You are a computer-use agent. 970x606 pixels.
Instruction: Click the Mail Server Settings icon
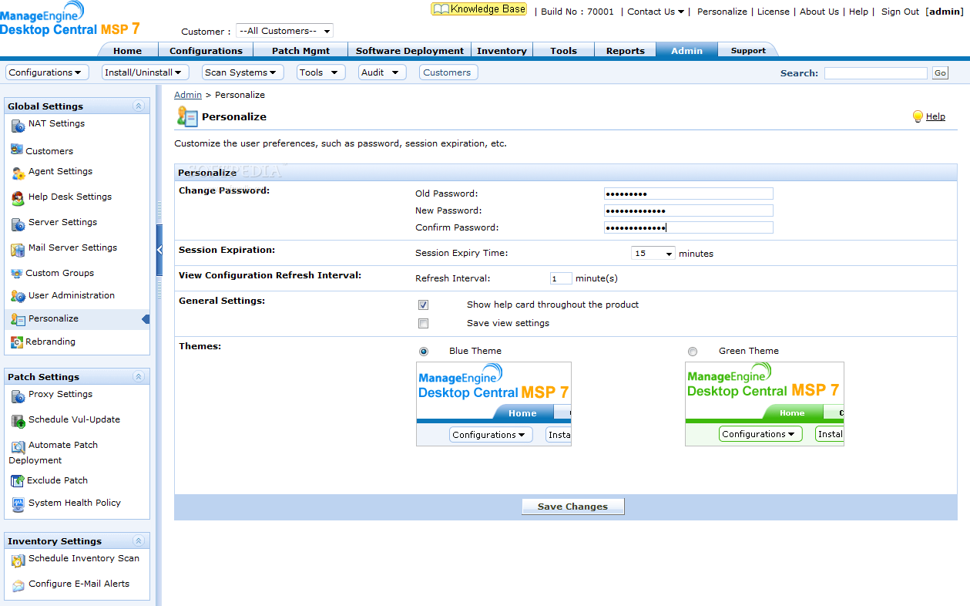(18, 250)
